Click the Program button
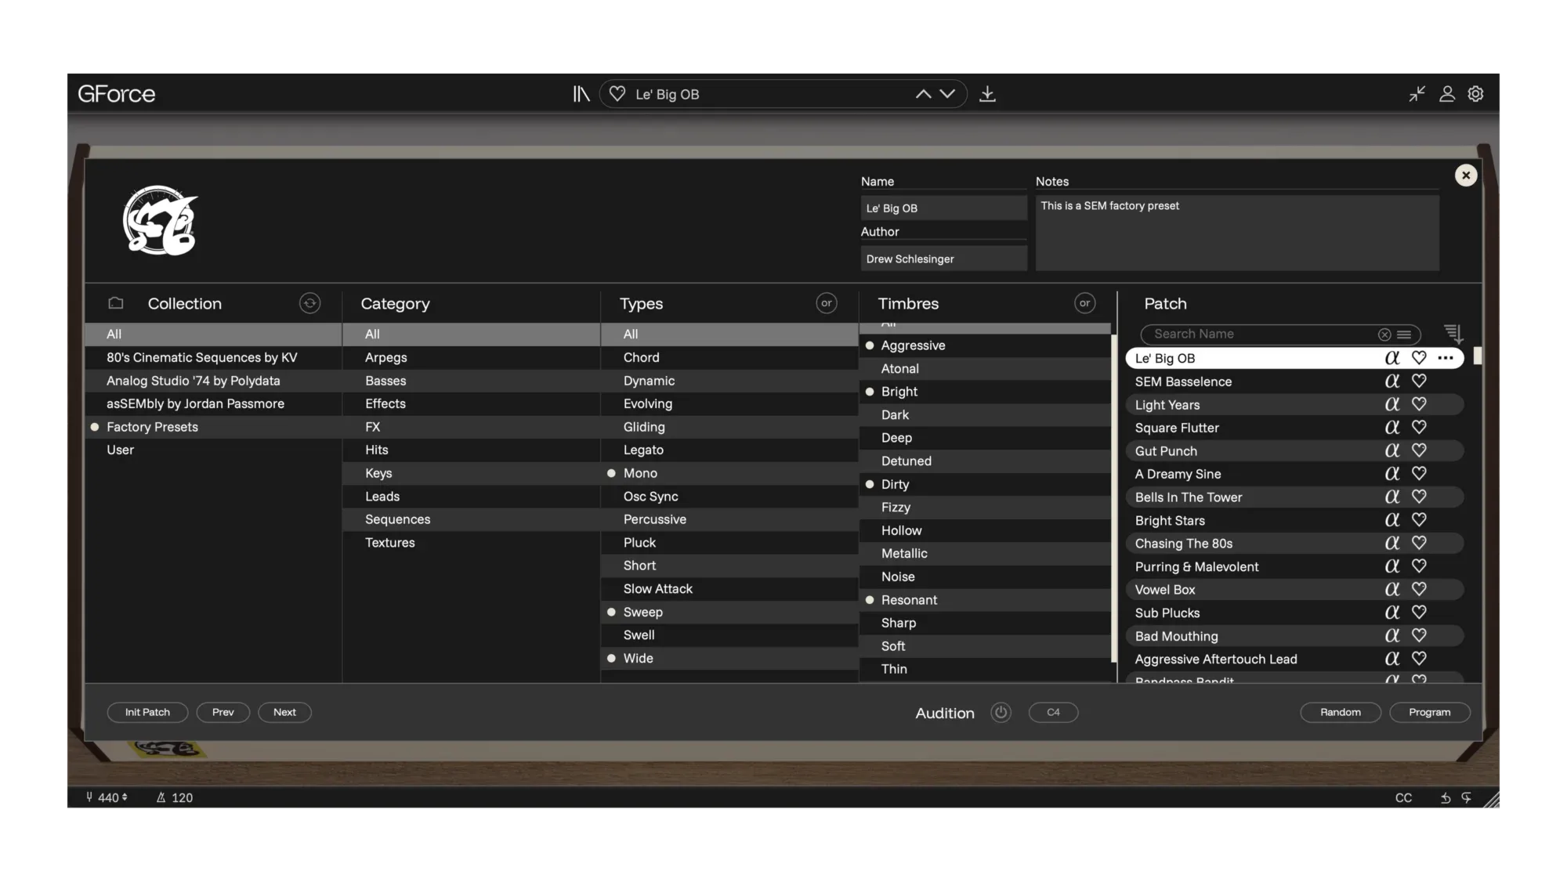The image size is (1567, 882). 1429,712
